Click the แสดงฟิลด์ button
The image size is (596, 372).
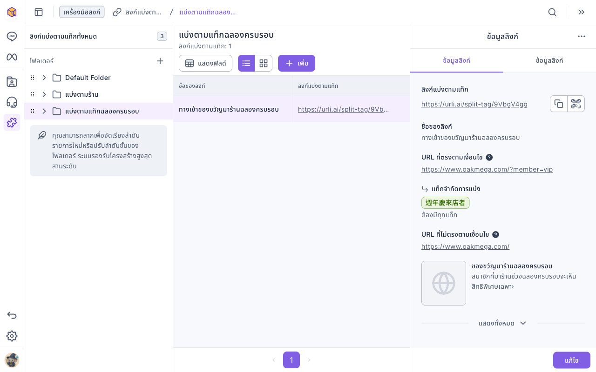point(205,63)
